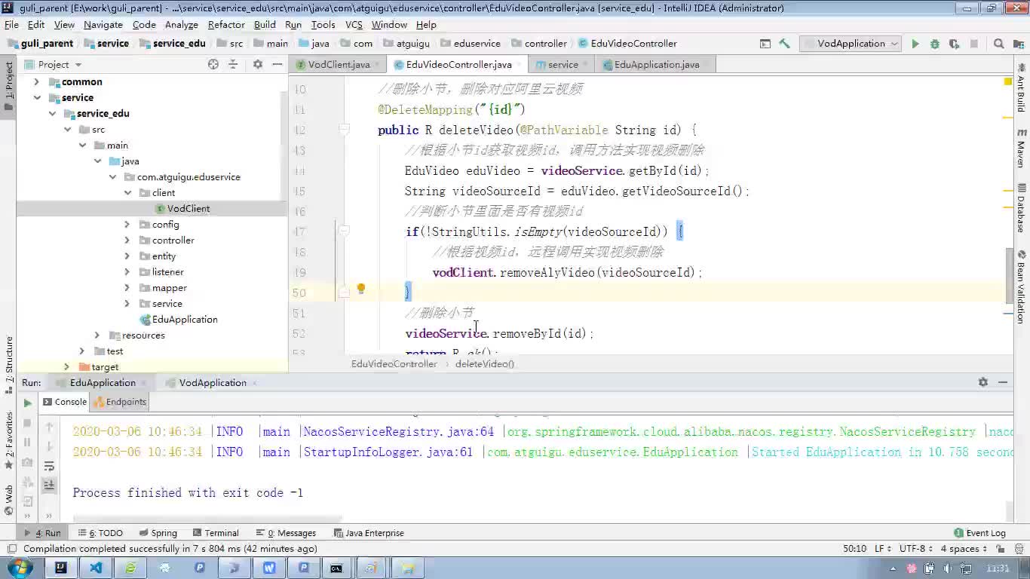Select the mapper package in tree
Viewport: 1030px width, 579px height.
coord(169,287)
